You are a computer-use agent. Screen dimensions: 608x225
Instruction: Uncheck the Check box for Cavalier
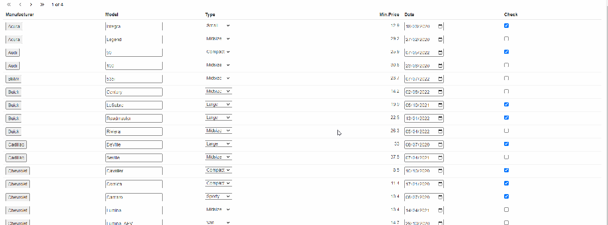(507, 170)
